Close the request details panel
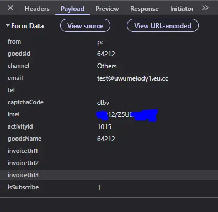 click(10, 8)
